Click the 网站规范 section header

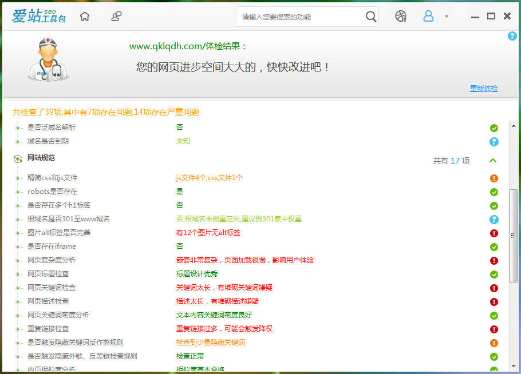[41, 158]
